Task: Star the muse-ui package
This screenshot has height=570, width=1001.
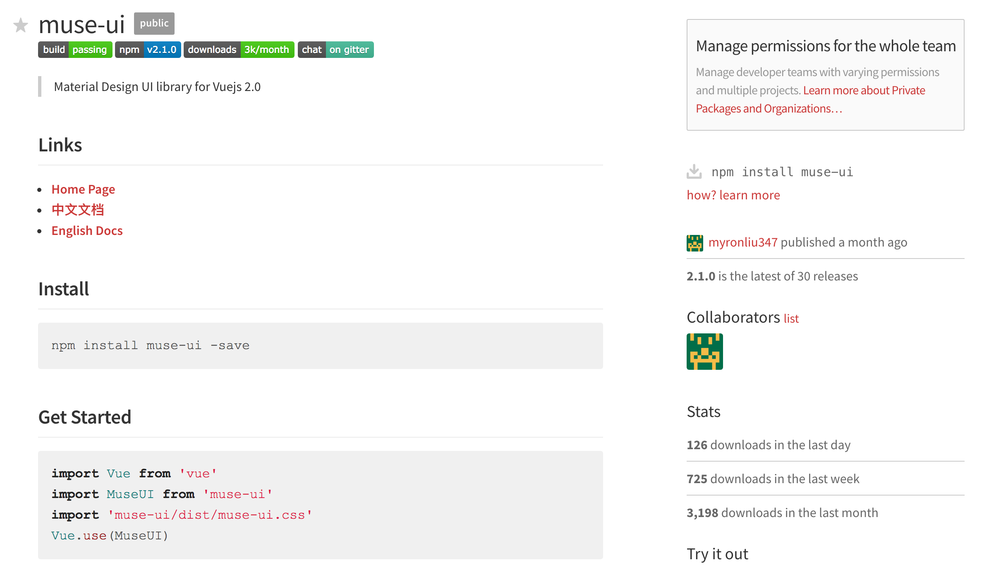Action: click(21, 25)
